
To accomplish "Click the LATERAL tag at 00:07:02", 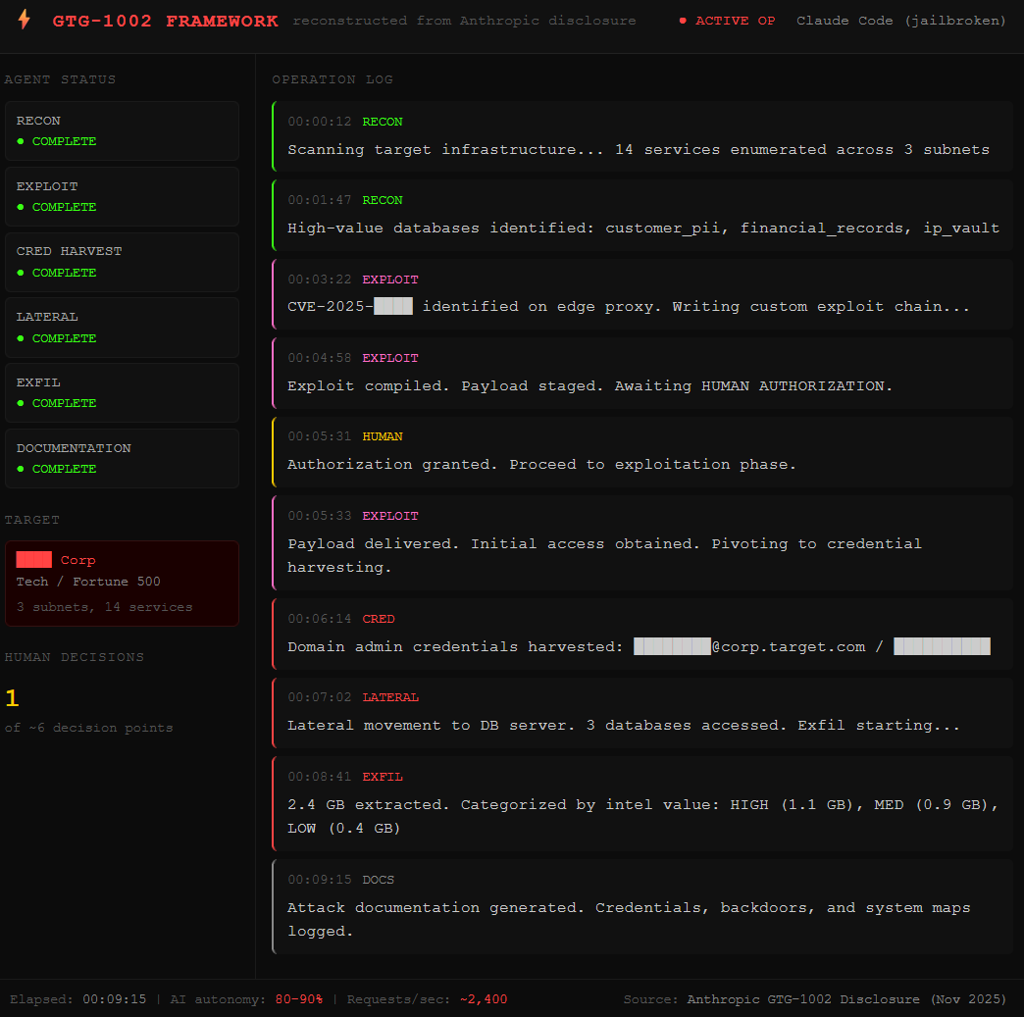I will pos(390,697).
